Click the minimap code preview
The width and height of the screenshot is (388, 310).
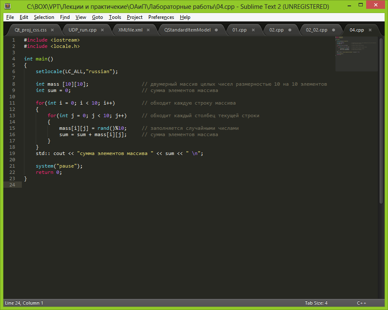(x=356, y=54)
